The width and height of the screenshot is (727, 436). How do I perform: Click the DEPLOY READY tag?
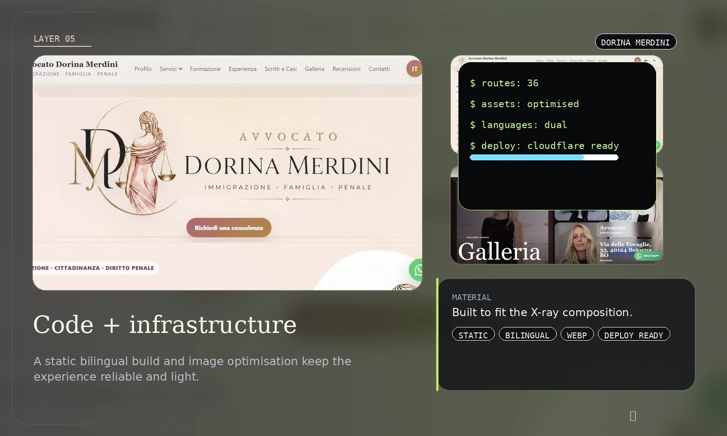634,334
